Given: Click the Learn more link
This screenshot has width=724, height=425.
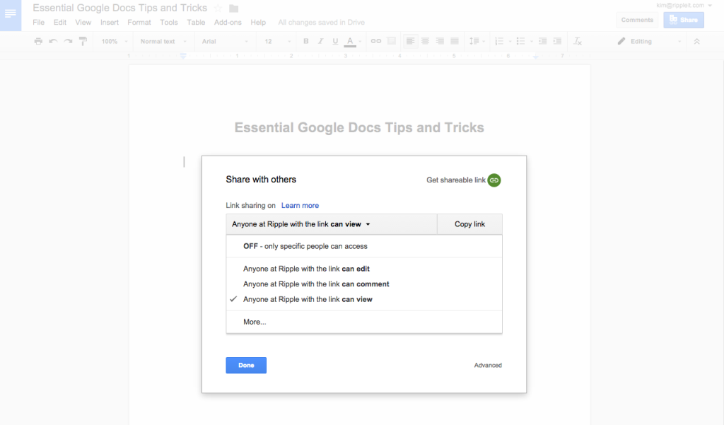Looking at the screenshot, I should (300, 205).
